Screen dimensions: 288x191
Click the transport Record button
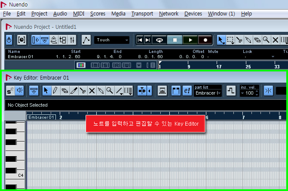(205, 40)
